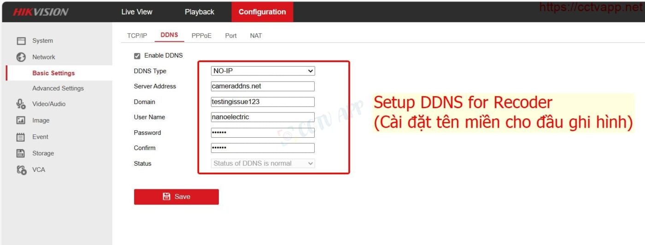
Task: Click the VCA analytics icon
Action: 21,170
